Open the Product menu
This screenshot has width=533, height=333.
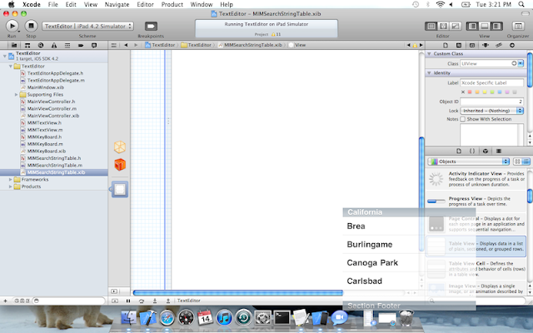click(172, 4)
